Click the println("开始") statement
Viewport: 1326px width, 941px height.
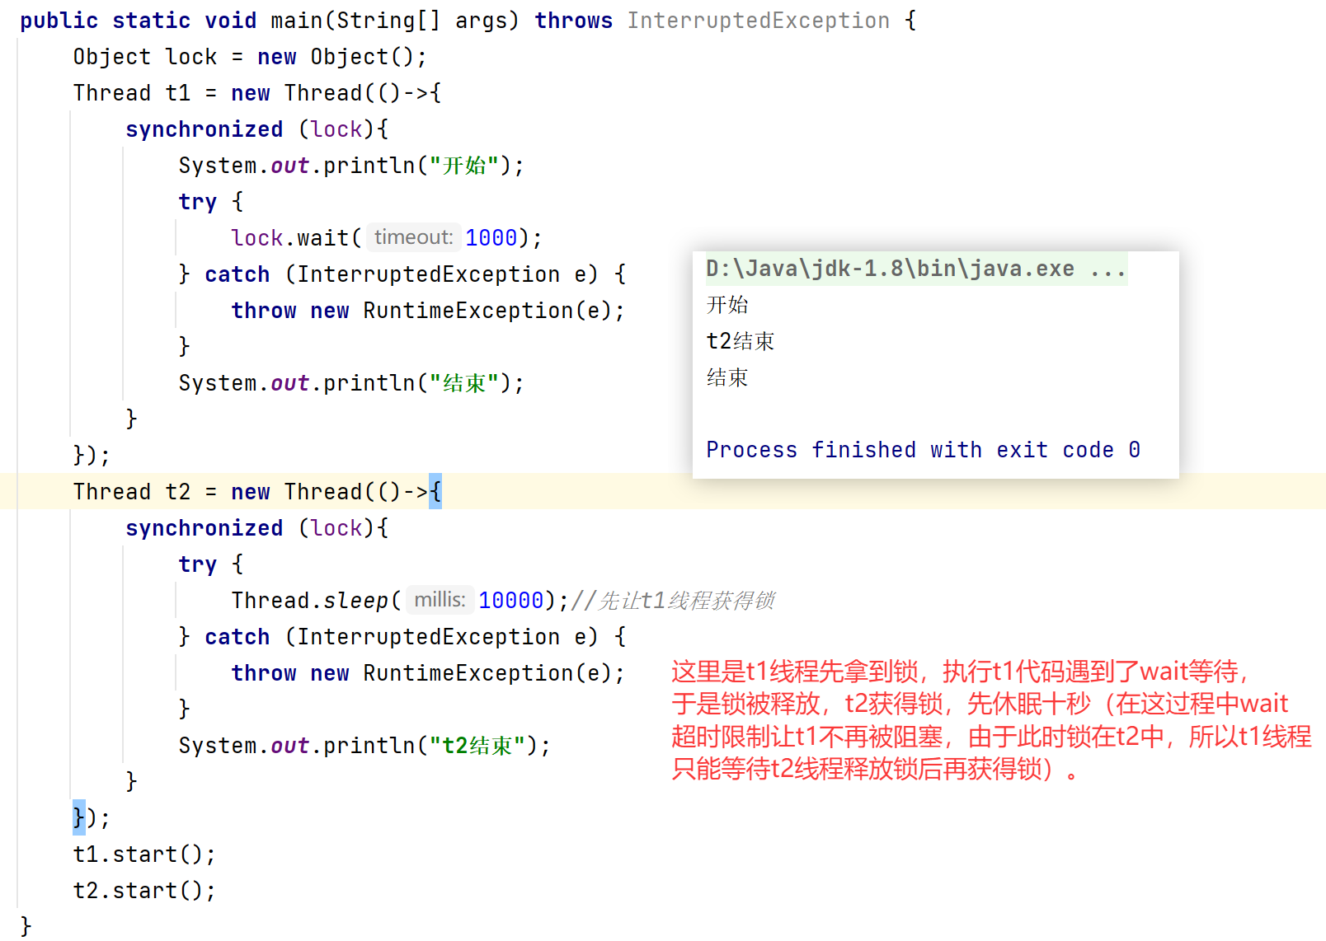click(x=351, y=166)
